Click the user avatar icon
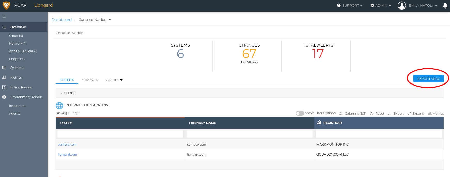 [x=402, y=5]
